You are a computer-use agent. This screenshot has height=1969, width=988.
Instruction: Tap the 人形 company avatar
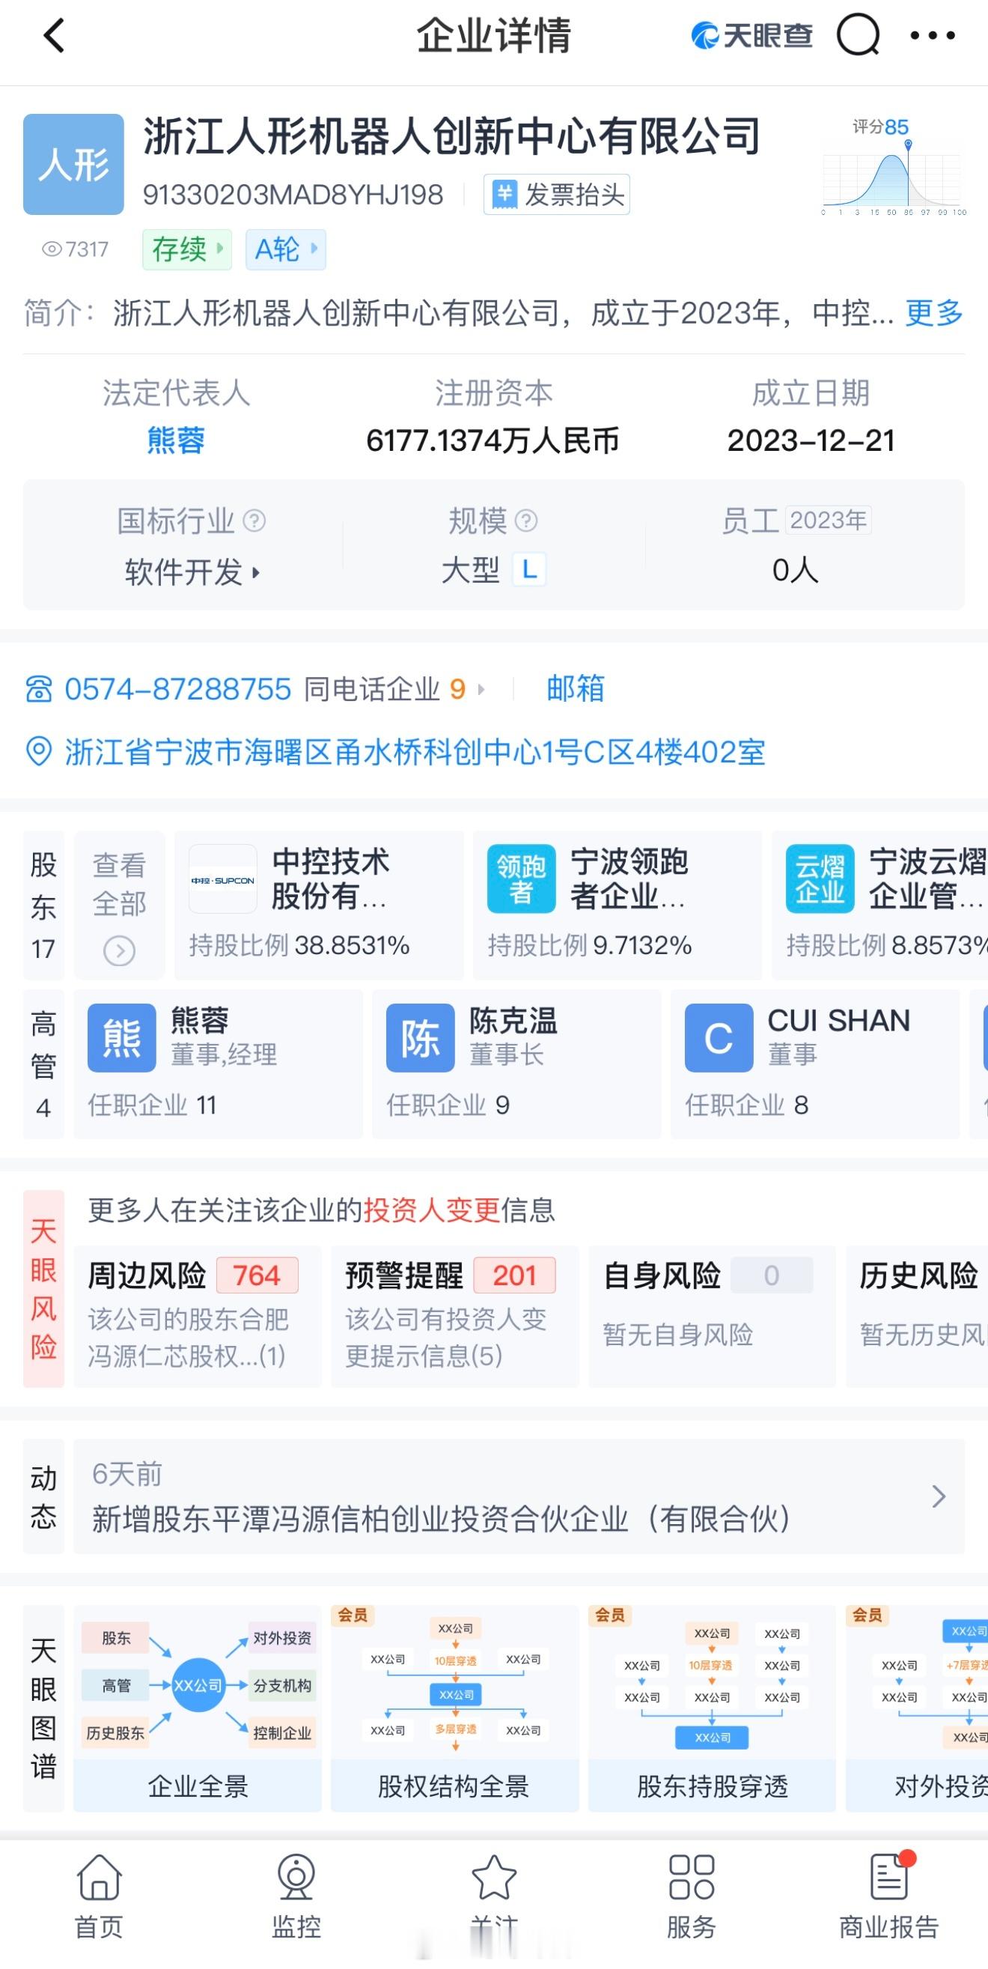[73, 163]
